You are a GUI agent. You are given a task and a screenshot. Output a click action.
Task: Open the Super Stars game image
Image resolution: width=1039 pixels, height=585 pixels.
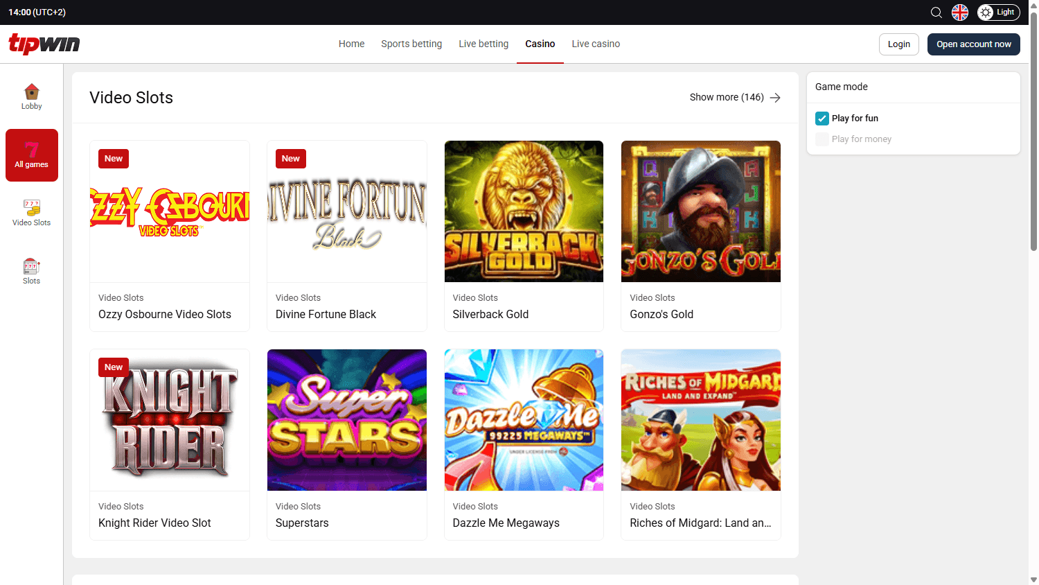point(347,420)
